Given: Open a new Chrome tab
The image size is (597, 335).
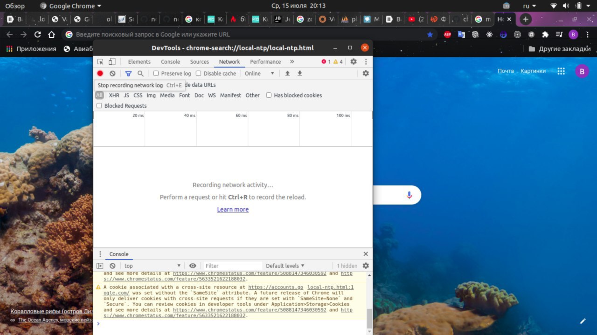Looking at the screenshot, I should point(526,19).
